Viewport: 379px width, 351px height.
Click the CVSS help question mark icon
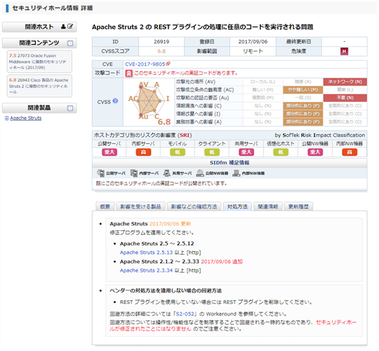click(116, 101)
